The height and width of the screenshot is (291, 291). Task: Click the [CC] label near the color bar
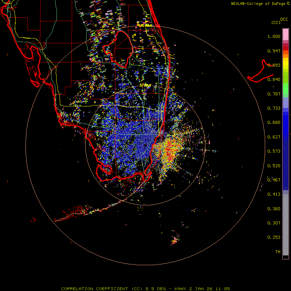276,22
